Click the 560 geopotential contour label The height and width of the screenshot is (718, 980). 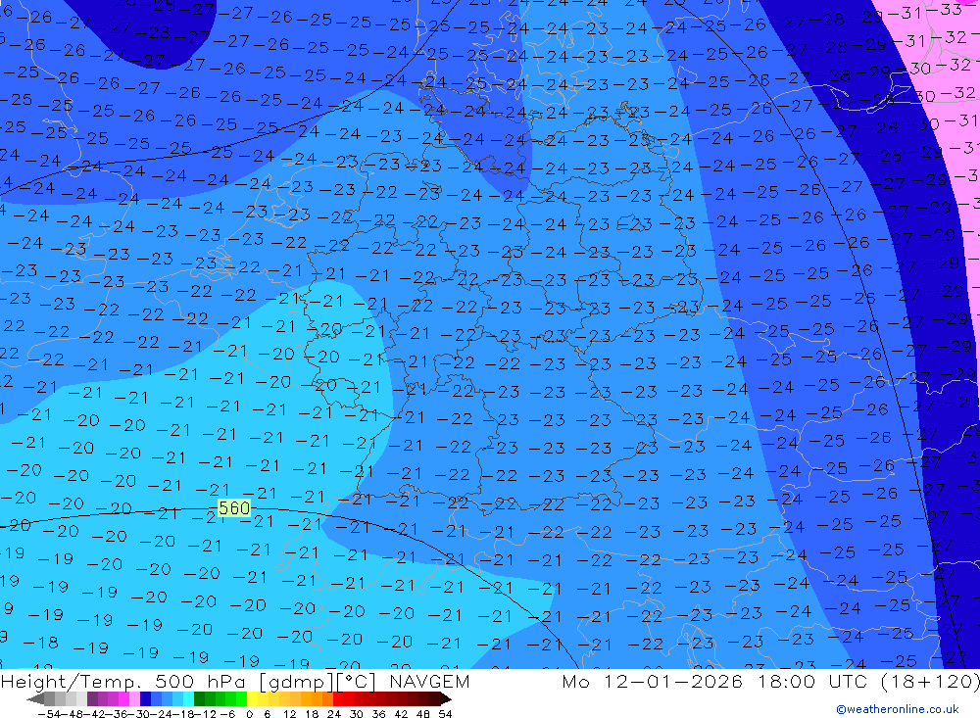click(x=234, y=508)
